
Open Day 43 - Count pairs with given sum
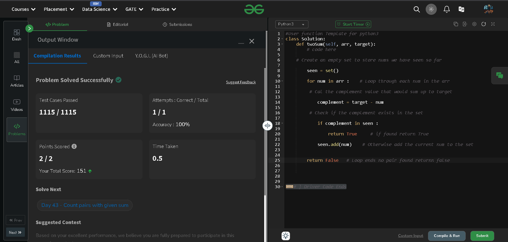(85, 205)
